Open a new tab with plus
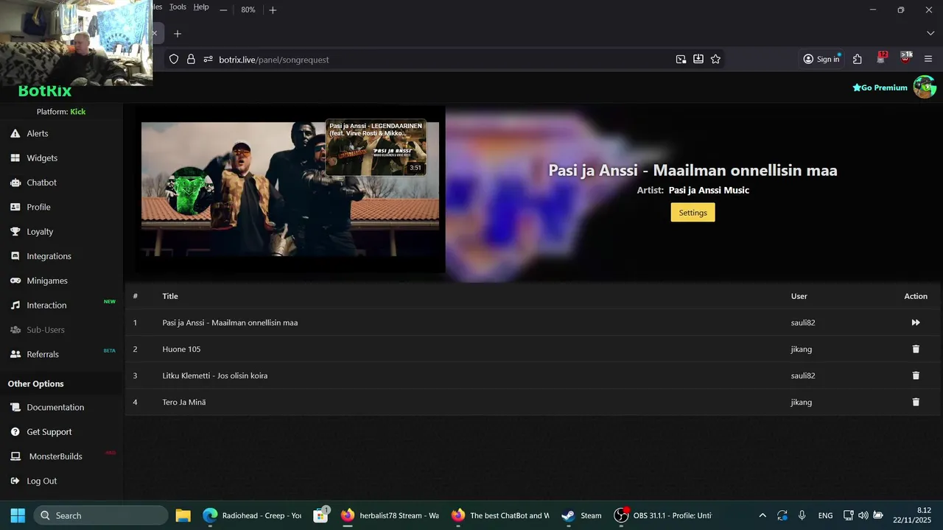This screenshot has height=530, width=943. (177, 34)
